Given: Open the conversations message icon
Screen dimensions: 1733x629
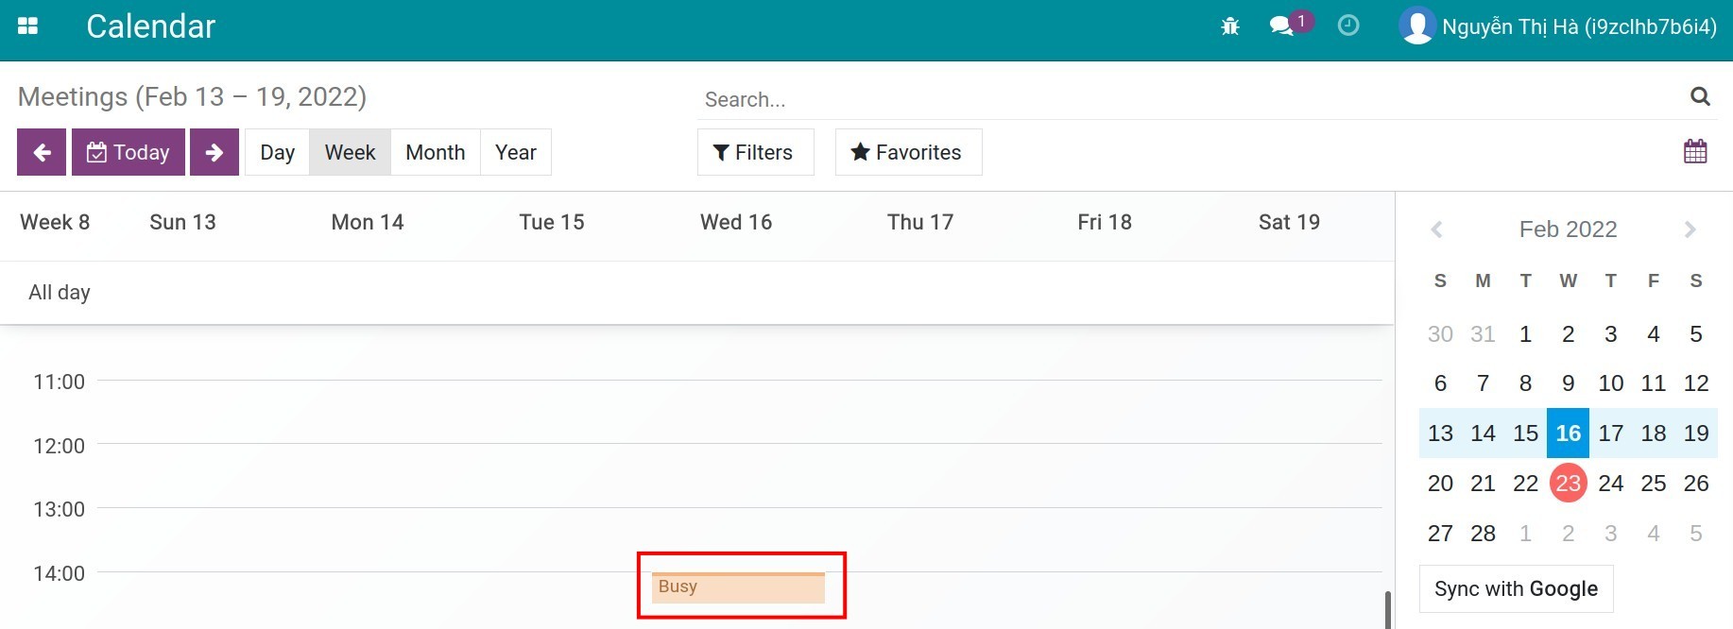Looking at the screenshot, I should [x=1282, y=26].
